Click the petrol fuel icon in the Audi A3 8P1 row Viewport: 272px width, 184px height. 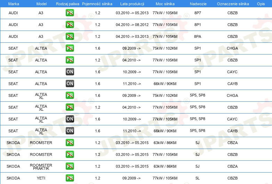point(70,25)
